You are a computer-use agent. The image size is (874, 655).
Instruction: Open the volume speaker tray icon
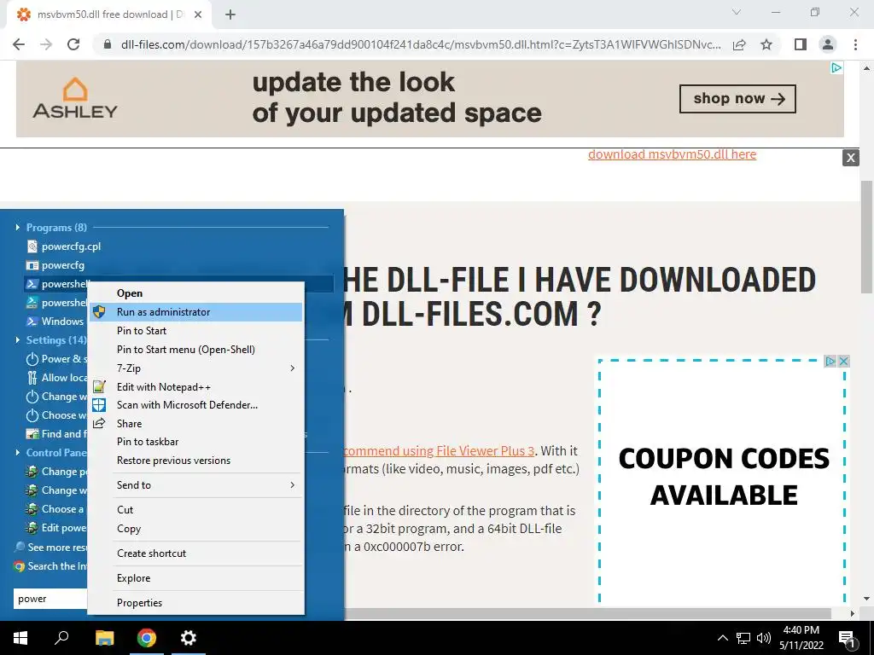(764, 638)
